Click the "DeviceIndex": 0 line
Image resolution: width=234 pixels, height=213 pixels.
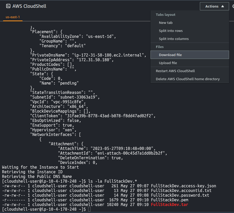[78, 162]
